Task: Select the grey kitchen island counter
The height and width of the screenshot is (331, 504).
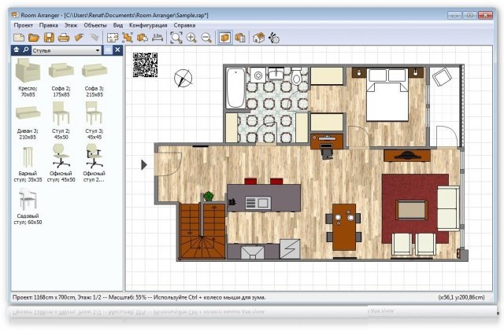Action: [x=264, y=198]
